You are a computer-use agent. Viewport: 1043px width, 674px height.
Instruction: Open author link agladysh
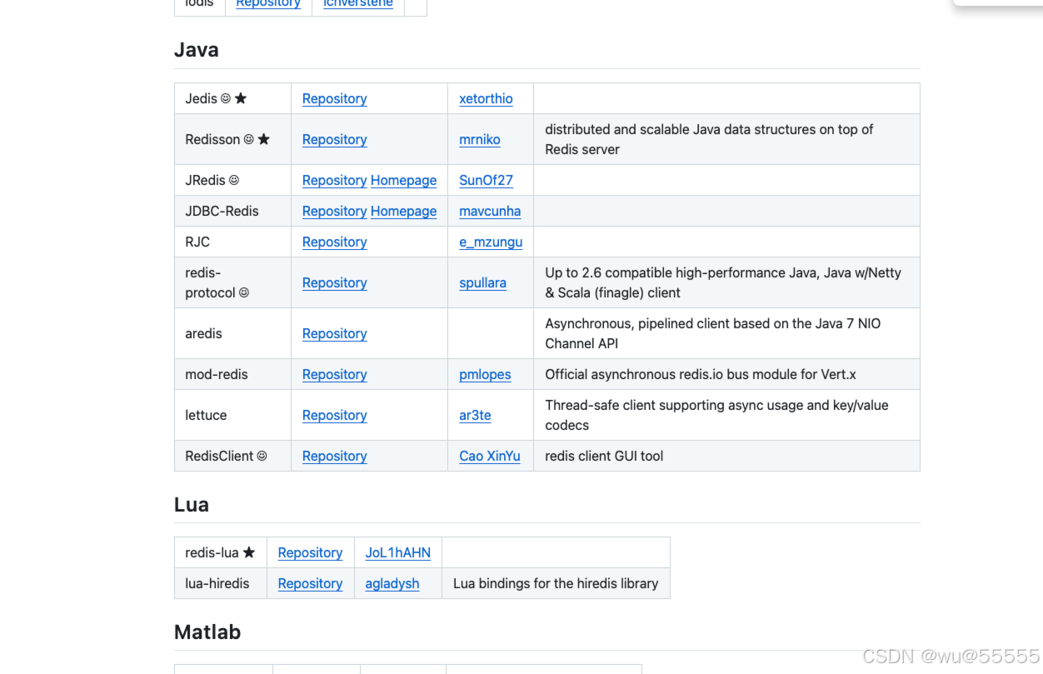(x=392, y=583)
